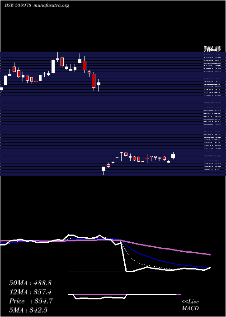This screenshot has width=226, height=317.
Task: Click the last white candlestick on the right
Action: pos(173,156)
